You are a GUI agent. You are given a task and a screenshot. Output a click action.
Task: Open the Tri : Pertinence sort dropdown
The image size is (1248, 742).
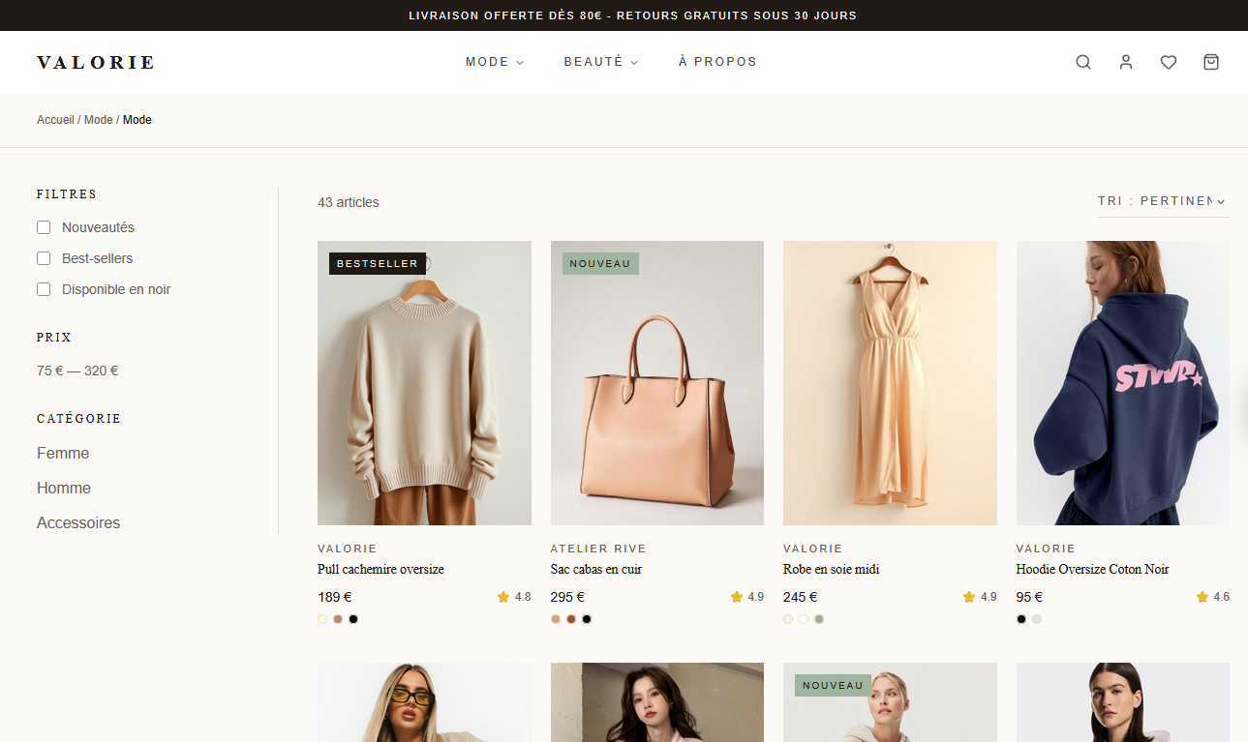pyautogui.click(x=1163, y=201)
